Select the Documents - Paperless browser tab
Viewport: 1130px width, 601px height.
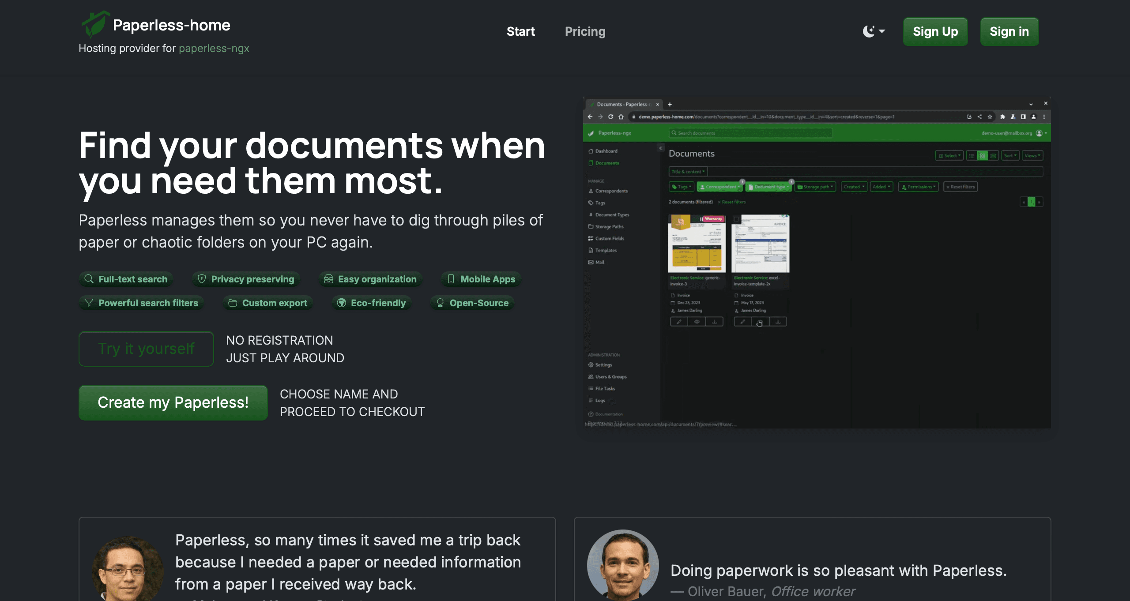click(625, 105)
